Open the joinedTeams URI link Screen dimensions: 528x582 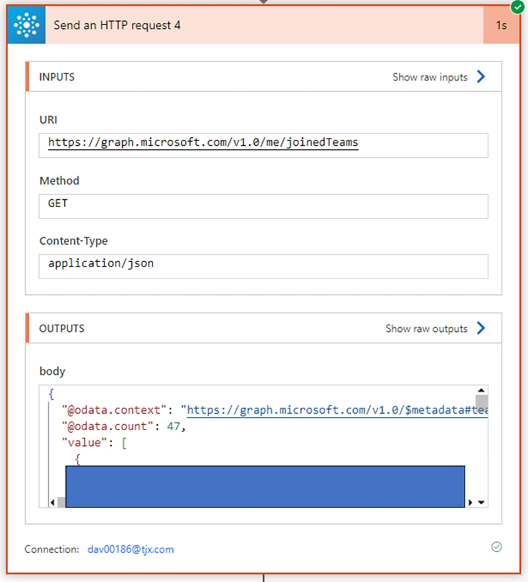point(203,142)
